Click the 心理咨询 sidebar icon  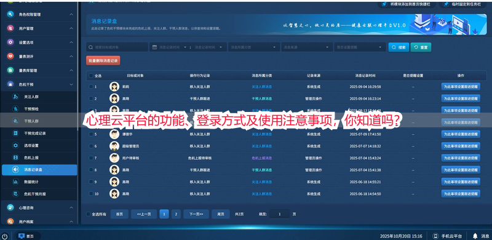coord(10,207)
